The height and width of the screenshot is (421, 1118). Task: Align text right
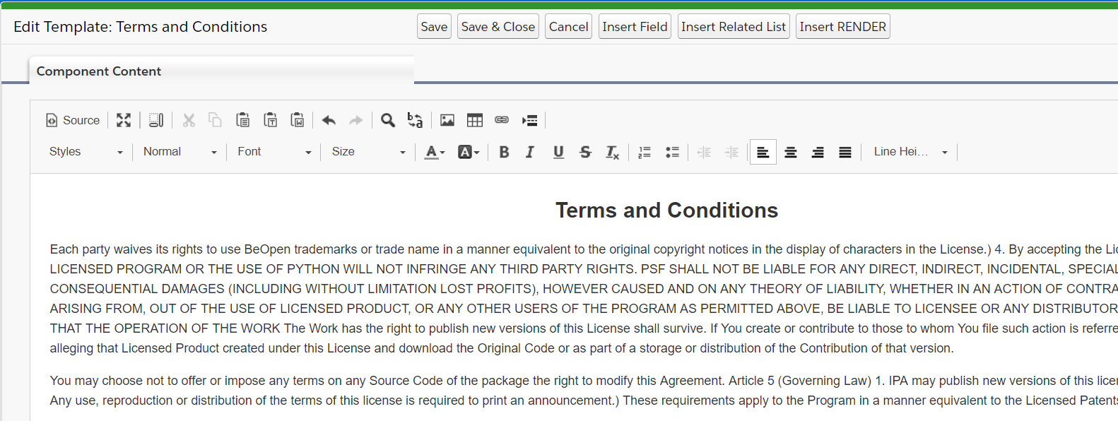[818, 152]
